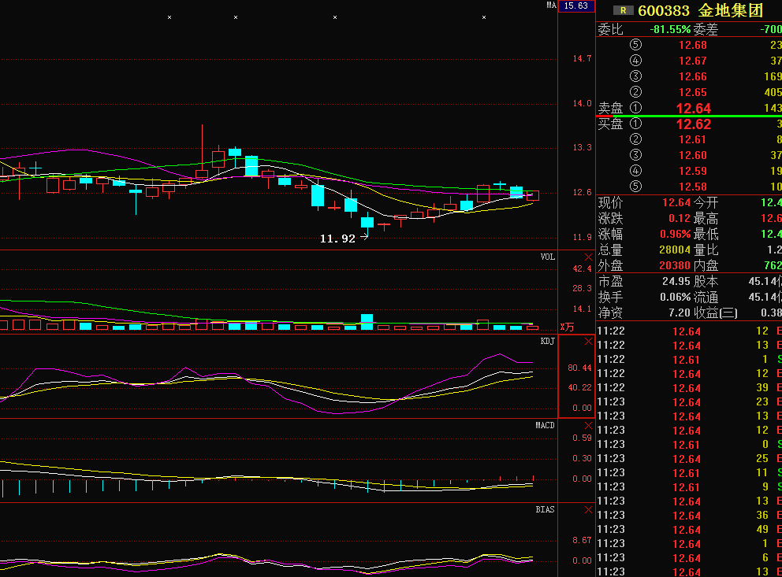Click the 收益(三) label

[x=716, y=313]
